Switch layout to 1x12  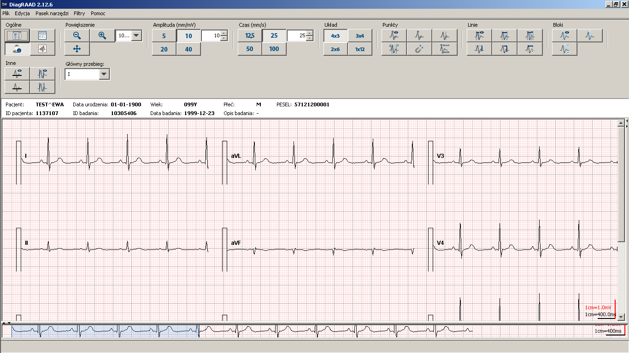pyautogui.click(x=360, y=49)
